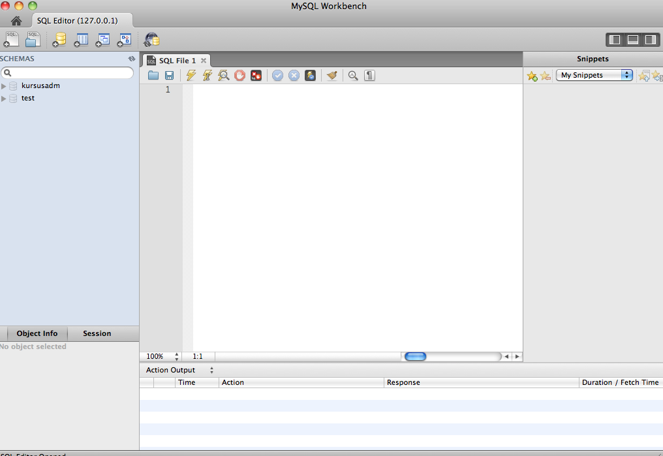Open SQL script file in main toolbar
This screenshot has height=456, width=663.
tap(33, 40)
